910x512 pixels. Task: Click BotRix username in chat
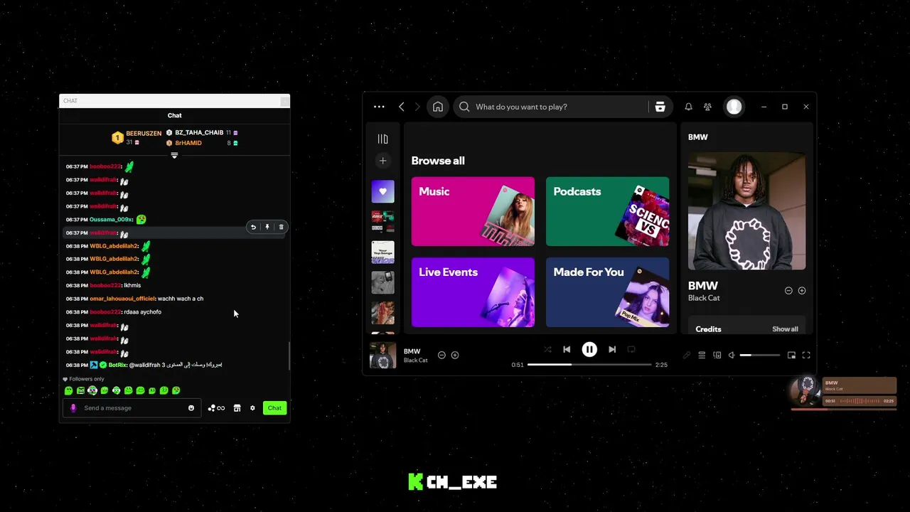tap(117, 365)
